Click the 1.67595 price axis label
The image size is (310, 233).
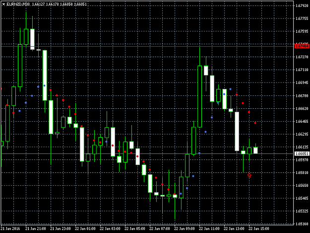click(302, 31)
